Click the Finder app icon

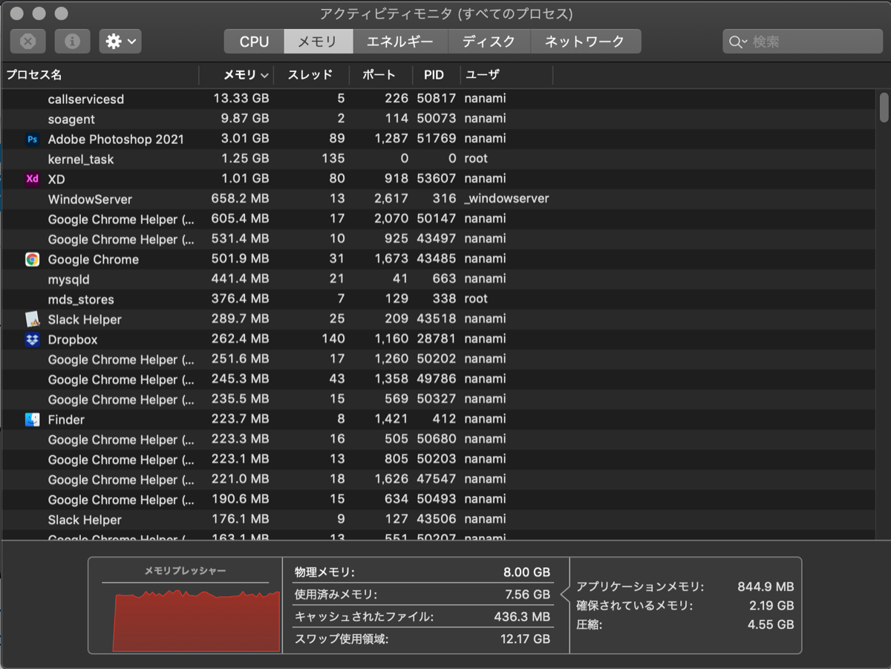click(32, 420)
